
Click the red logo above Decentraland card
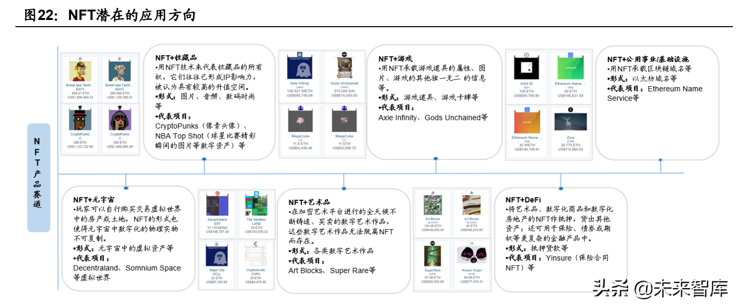coord(217,194)
